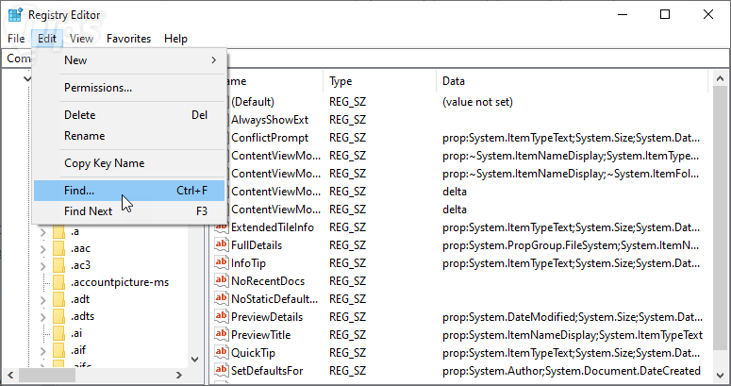This screenshot has height=386, width=731.
Task: Click the NoRecentDocs value icon
Action: click(x=222, y=280)
